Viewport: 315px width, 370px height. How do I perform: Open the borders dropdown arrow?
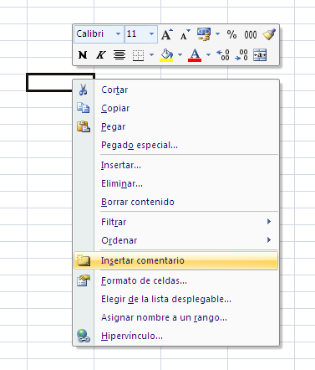[151, 54]
